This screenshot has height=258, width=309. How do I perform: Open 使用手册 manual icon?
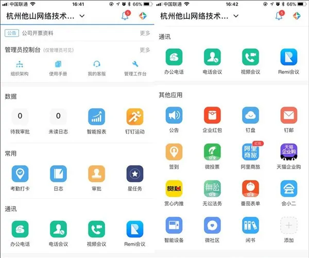[58, 68]
